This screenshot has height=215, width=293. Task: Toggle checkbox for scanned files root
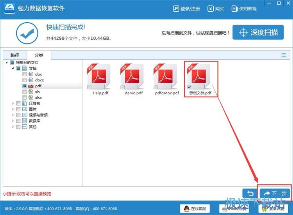coord(13,62)
